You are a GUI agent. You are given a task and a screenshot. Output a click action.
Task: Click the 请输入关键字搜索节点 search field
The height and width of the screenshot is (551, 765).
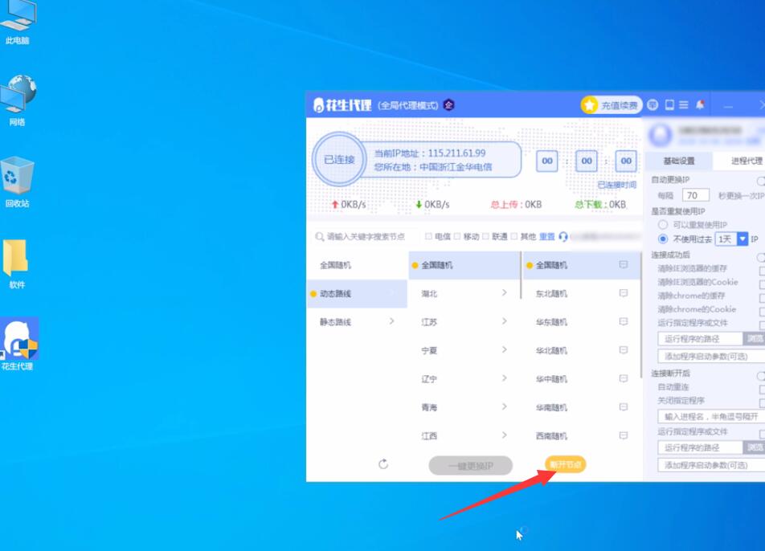tap(365, 236)
